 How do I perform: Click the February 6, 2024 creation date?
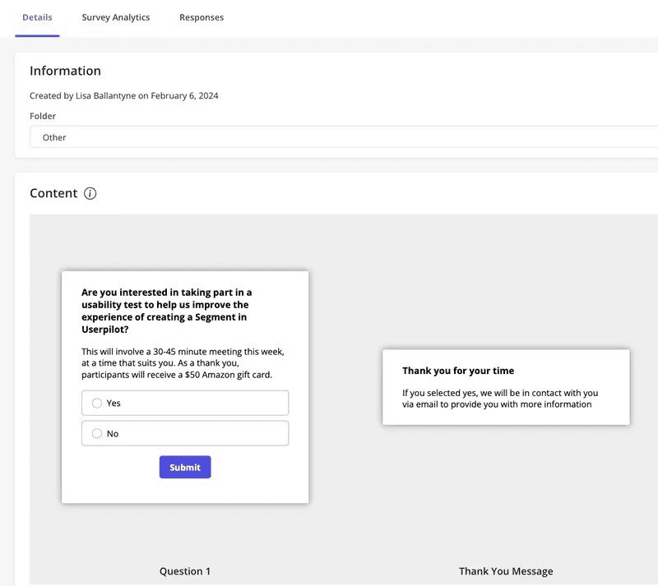(188, 95)
